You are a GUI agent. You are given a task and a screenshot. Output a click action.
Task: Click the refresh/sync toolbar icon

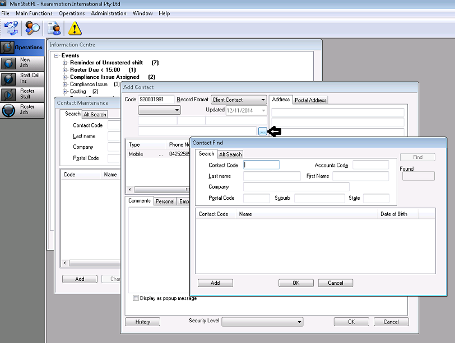(x=11, y=27)
